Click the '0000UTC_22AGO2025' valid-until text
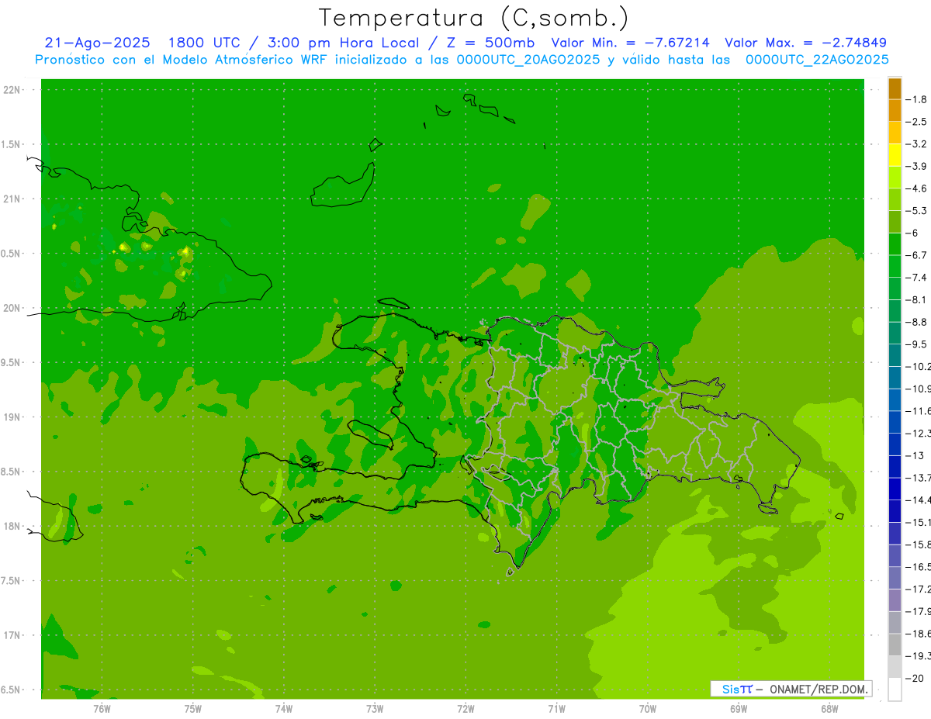Viewport: 931px width, 719px height. (x=817, y=60)
